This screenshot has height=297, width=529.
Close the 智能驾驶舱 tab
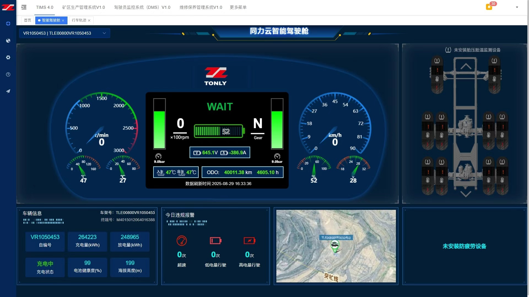click(63, 20)
